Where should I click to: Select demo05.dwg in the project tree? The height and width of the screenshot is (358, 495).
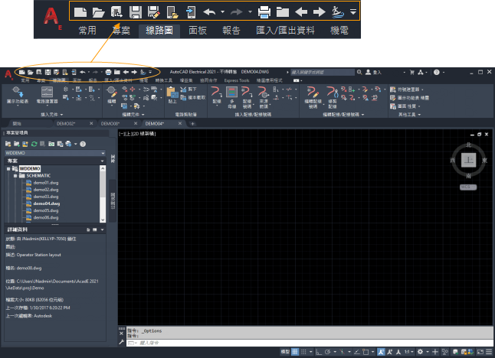(x=46, y=210)
